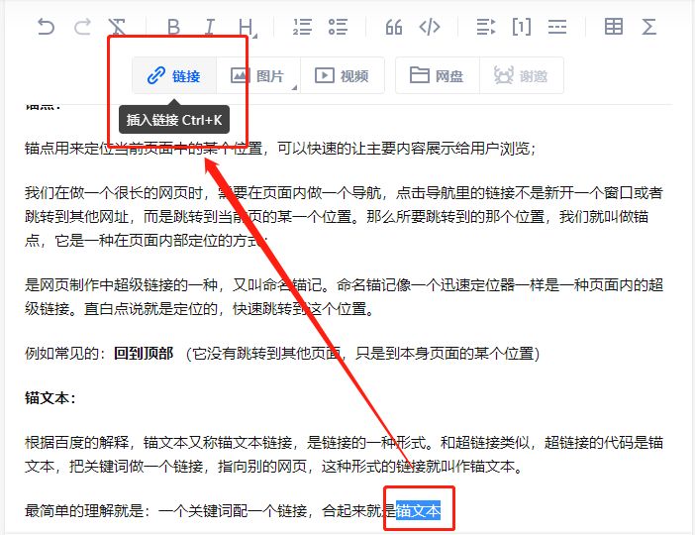Click the highlighted 锚文本 selection
Screen dimensions: 695x535
click(x=418, y=510)
